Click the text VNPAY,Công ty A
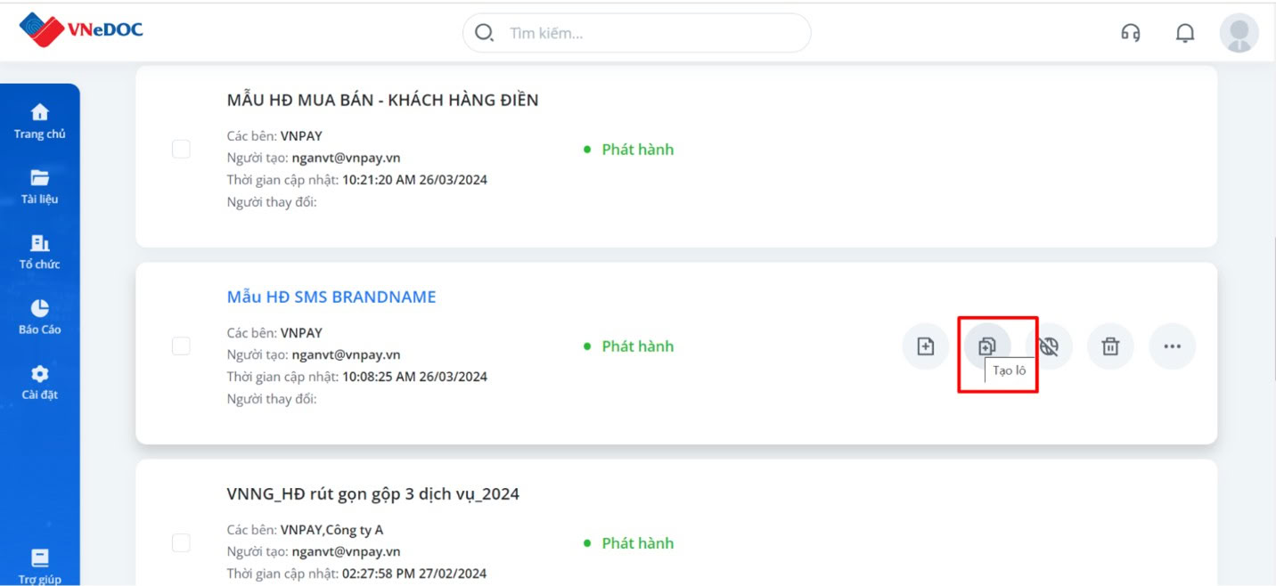Screen dimensions: 1276x586 point(331,530)
